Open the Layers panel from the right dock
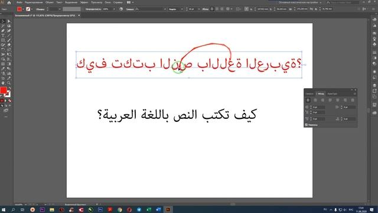Viewport: 378px width, 213px height. (x=374, y=85)
